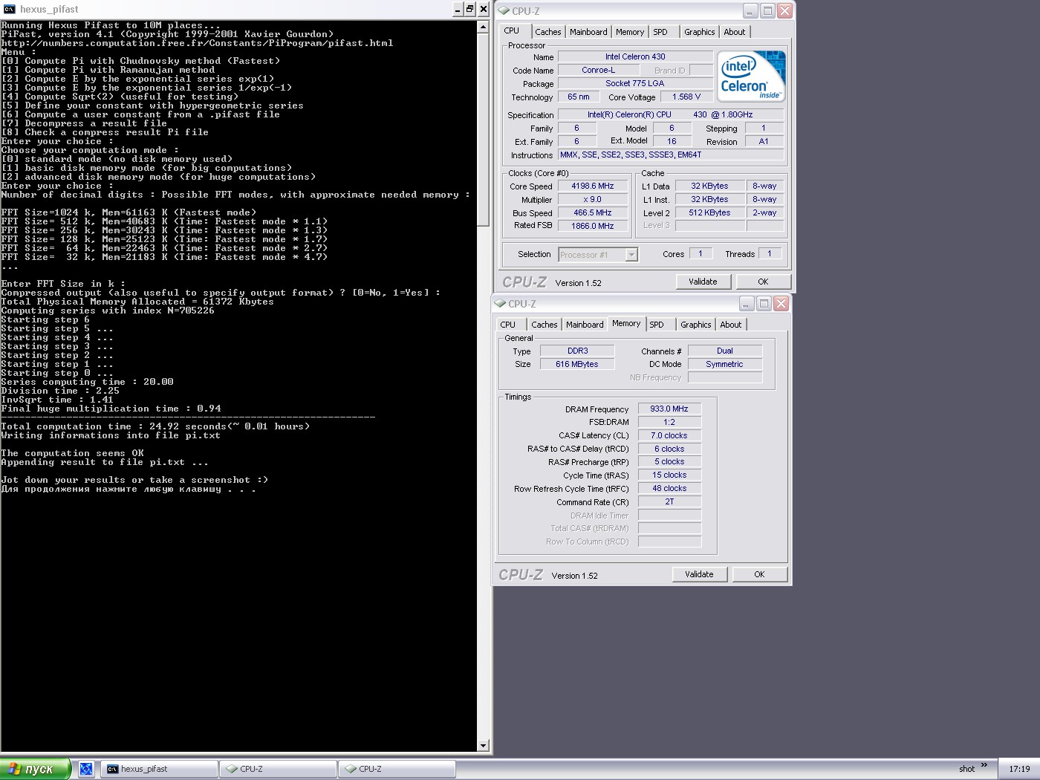Click Level 2 cache 512 KBytes value
The height and width of the screenshot is (780, 1040).
[x=709, y=212]
